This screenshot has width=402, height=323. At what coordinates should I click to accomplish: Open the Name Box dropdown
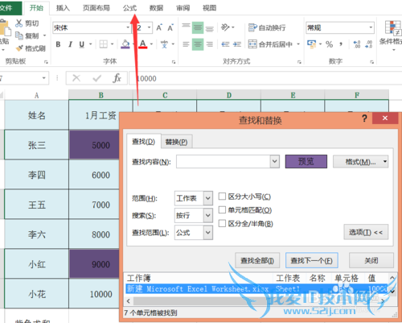pyautogui.click(x=43, y=78)
